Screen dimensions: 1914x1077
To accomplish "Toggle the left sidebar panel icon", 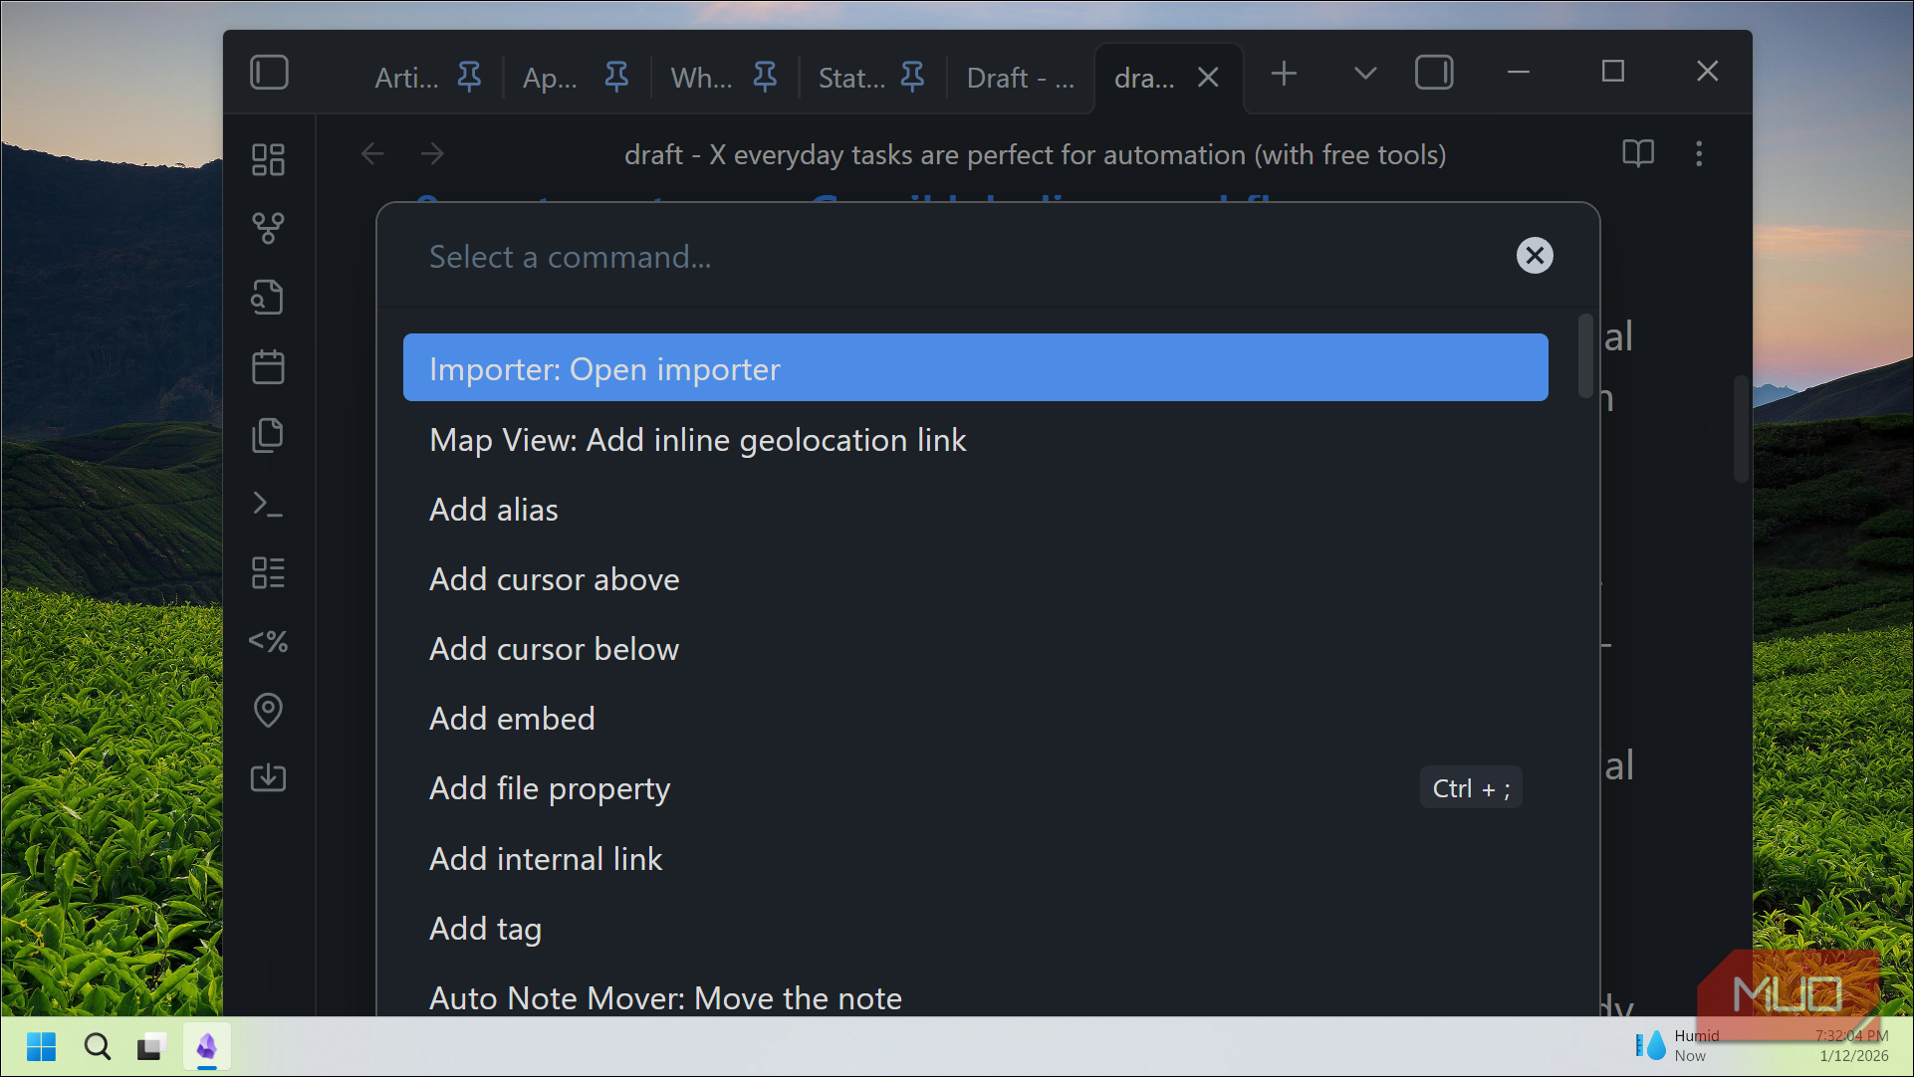I will point(269,73).
